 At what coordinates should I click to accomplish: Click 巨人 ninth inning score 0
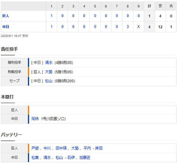[x=139, y=16]
